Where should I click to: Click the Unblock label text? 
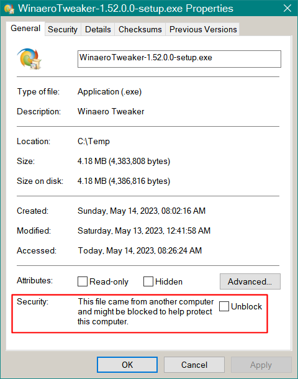pos(246,306)
